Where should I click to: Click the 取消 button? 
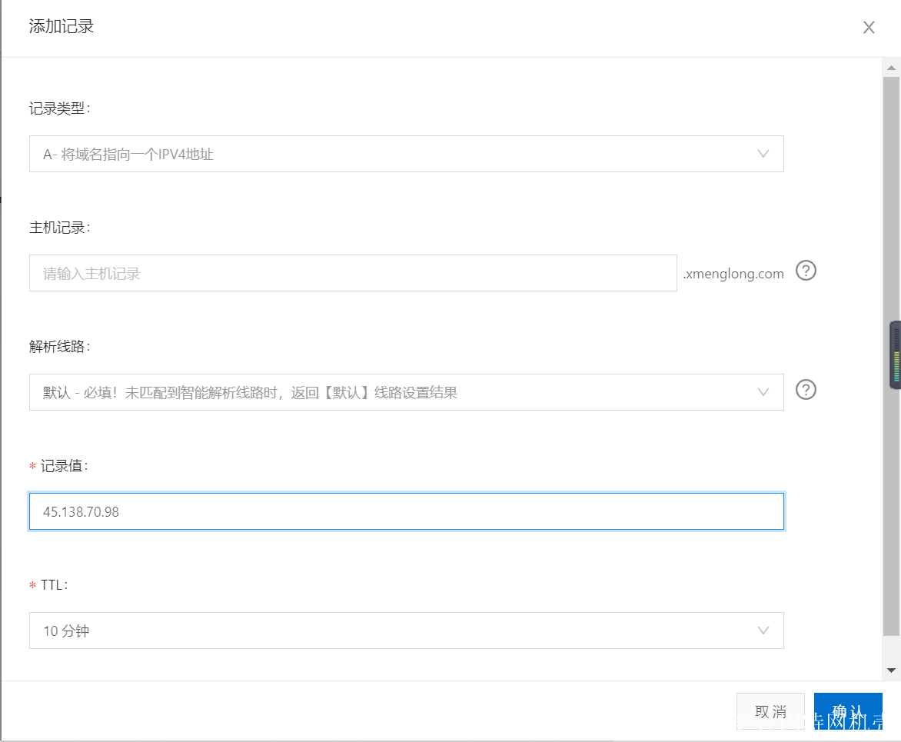coord(770,711)
